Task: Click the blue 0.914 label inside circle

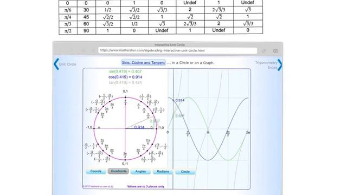Action: (x=139, y=127)
